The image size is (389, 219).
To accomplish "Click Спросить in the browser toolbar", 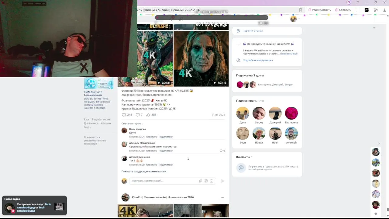I will (343, 10).
